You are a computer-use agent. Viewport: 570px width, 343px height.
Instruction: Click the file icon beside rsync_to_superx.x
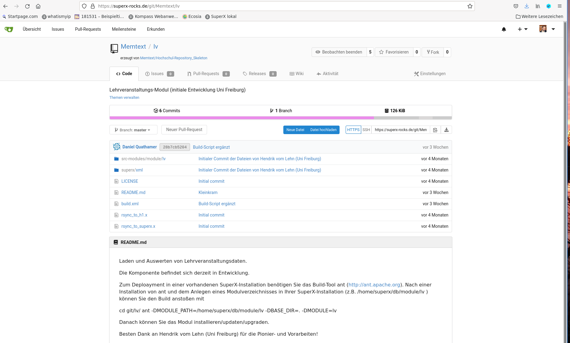(x=116, y=226)
